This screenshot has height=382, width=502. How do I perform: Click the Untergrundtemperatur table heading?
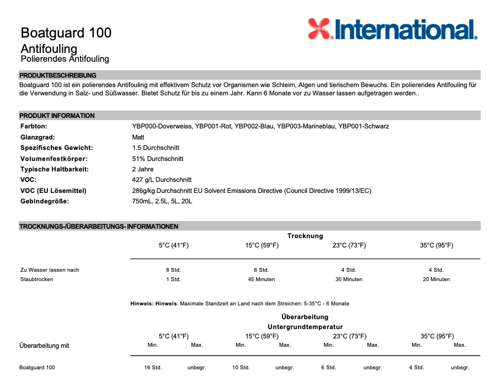pos(305,327)
